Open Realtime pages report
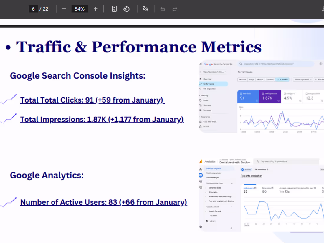 [x=213, y=178]
